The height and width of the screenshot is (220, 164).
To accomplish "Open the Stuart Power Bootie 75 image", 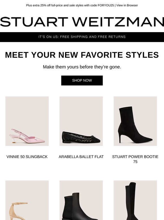I will tap(135, 121).
